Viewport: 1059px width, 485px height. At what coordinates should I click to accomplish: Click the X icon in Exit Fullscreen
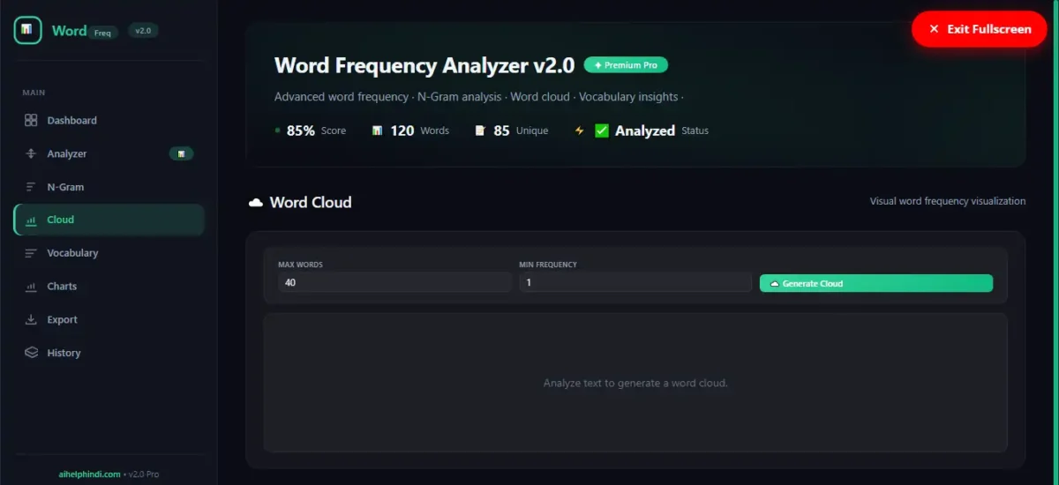click(934, 29)
